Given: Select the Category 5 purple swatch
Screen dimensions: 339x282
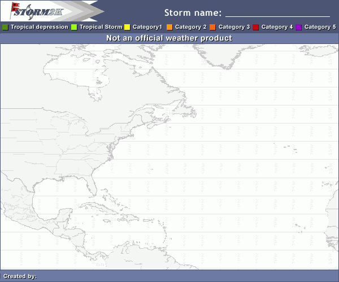Looking at the screenshot, I should click(298, 27).
